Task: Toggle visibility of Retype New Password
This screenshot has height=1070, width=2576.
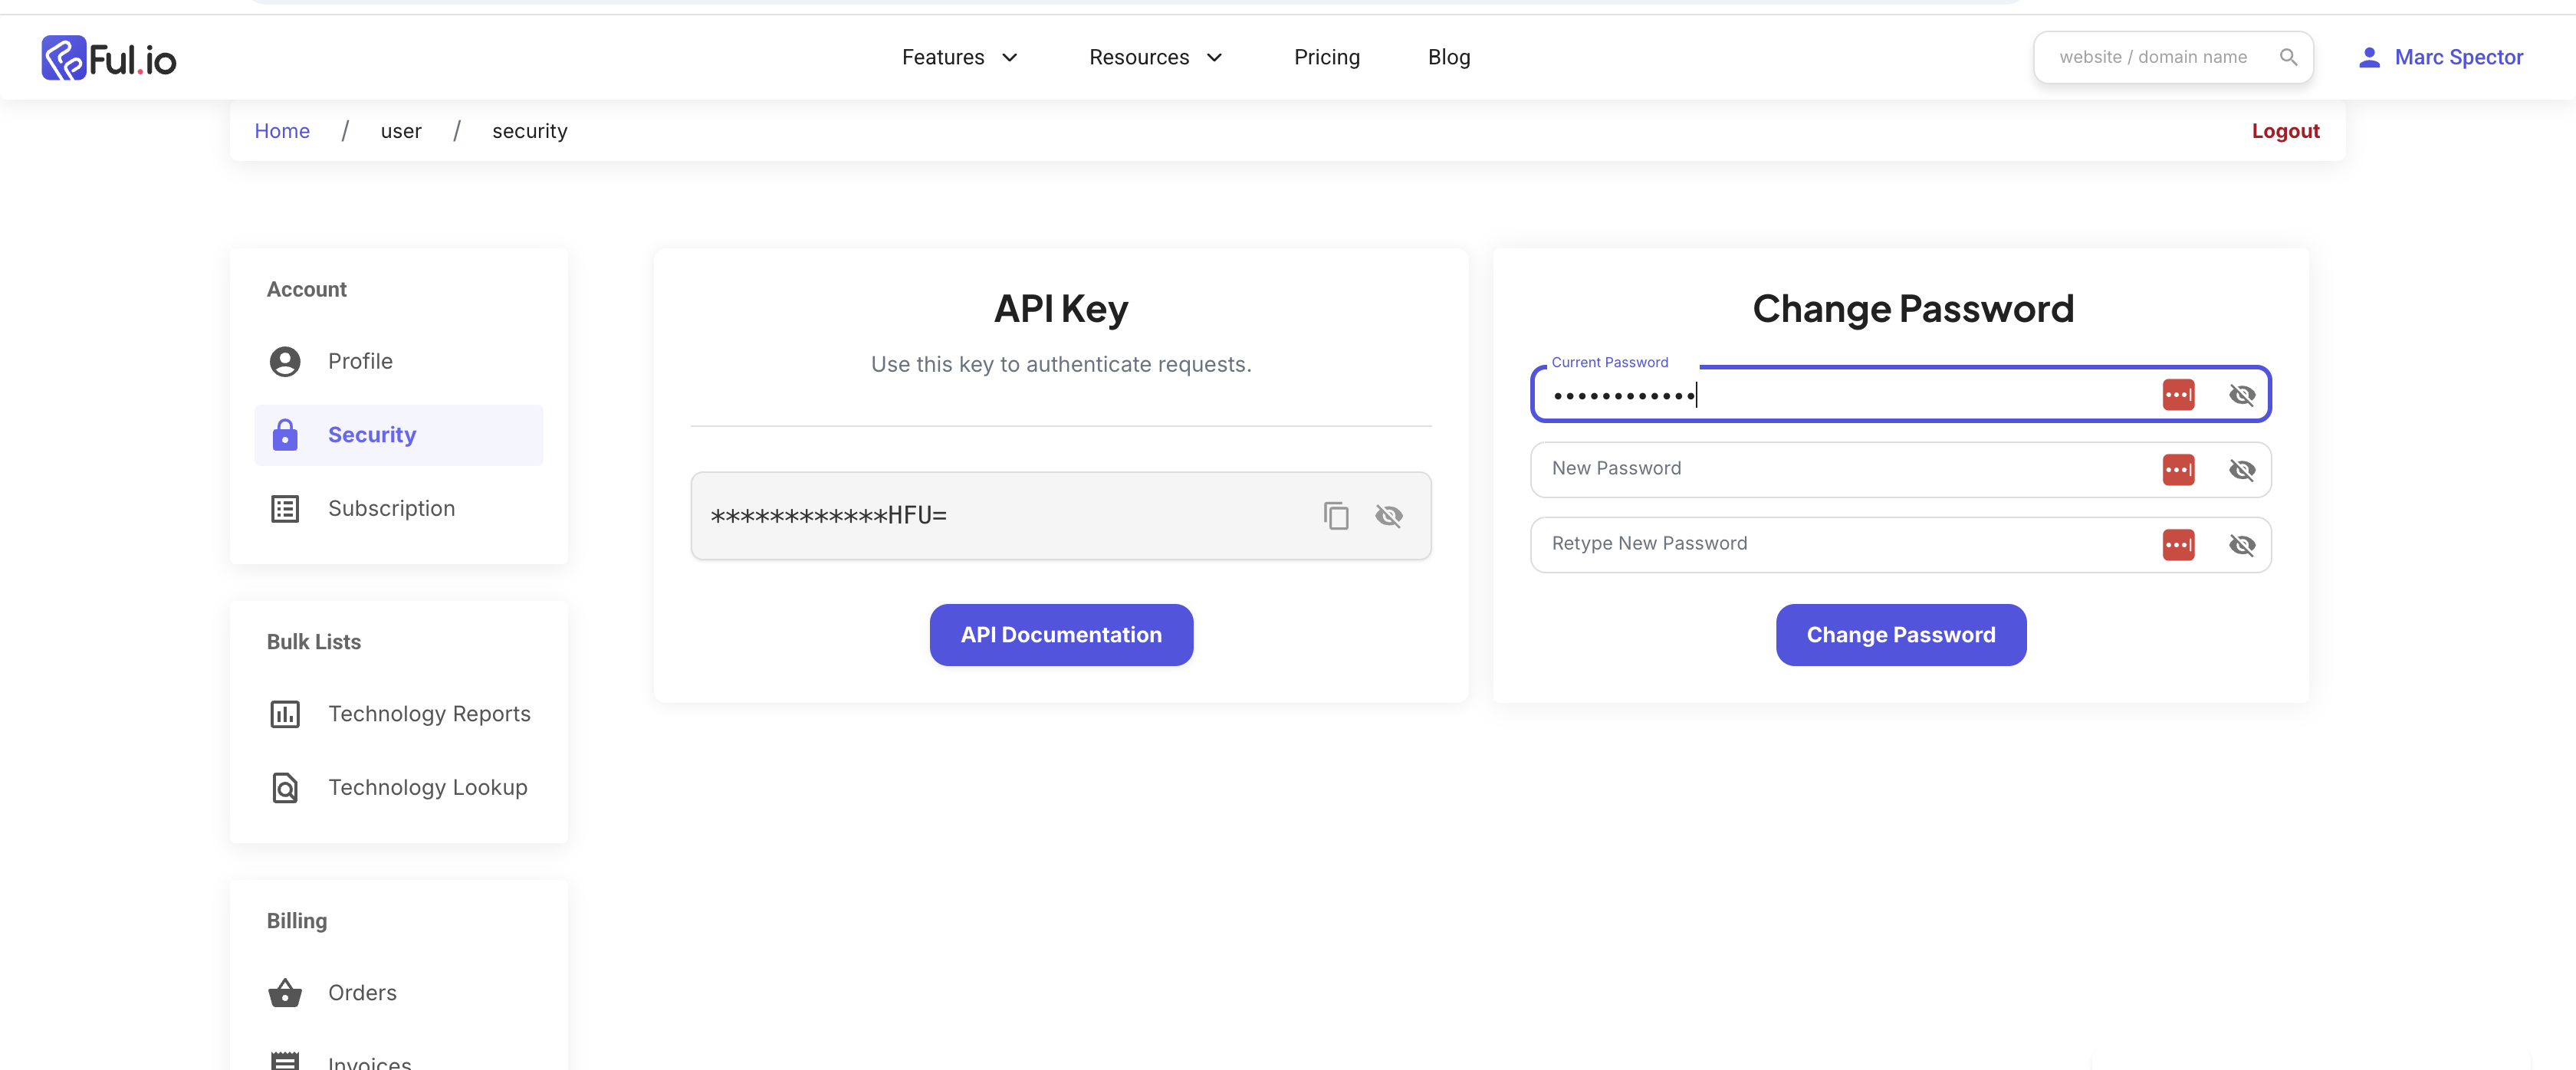Action: point(2242,545)
